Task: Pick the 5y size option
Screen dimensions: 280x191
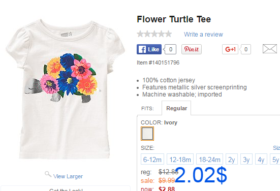Action: (x=275, y=159)
